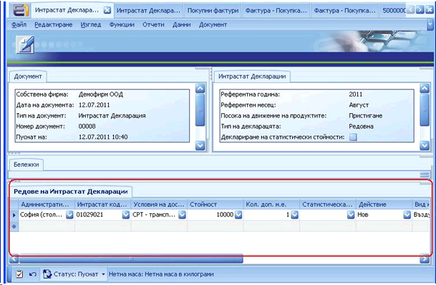The width and height of the screenshot is (436, 285).
Task: Select the Бележки panel tab
Action: coord(26,165)
